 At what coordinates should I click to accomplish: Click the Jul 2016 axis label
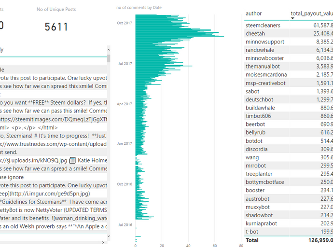125,225
